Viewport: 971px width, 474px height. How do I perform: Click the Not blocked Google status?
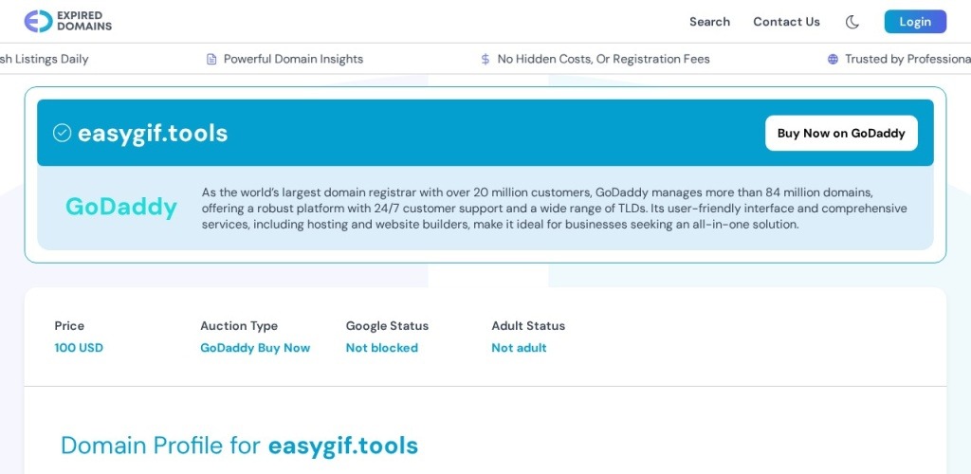point(381,348)
